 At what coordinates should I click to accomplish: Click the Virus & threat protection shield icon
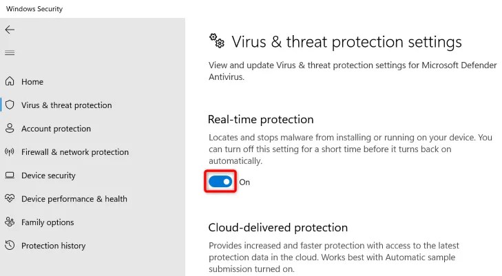(10, 105)
